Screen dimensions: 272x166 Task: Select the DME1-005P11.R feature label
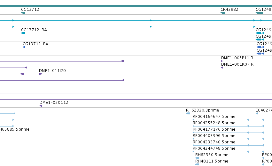click(237, 58)
